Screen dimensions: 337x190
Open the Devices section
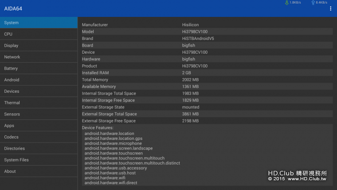(x=39, y=91)
